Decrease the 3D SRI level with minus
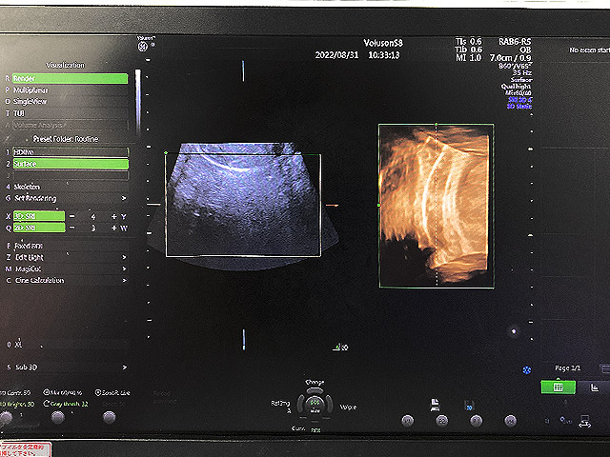Screen dimensions: 610x457 coord(72,216)
